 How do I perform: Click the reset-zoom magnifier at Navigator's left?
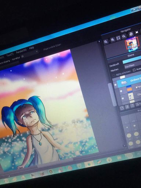pos(106,42)
